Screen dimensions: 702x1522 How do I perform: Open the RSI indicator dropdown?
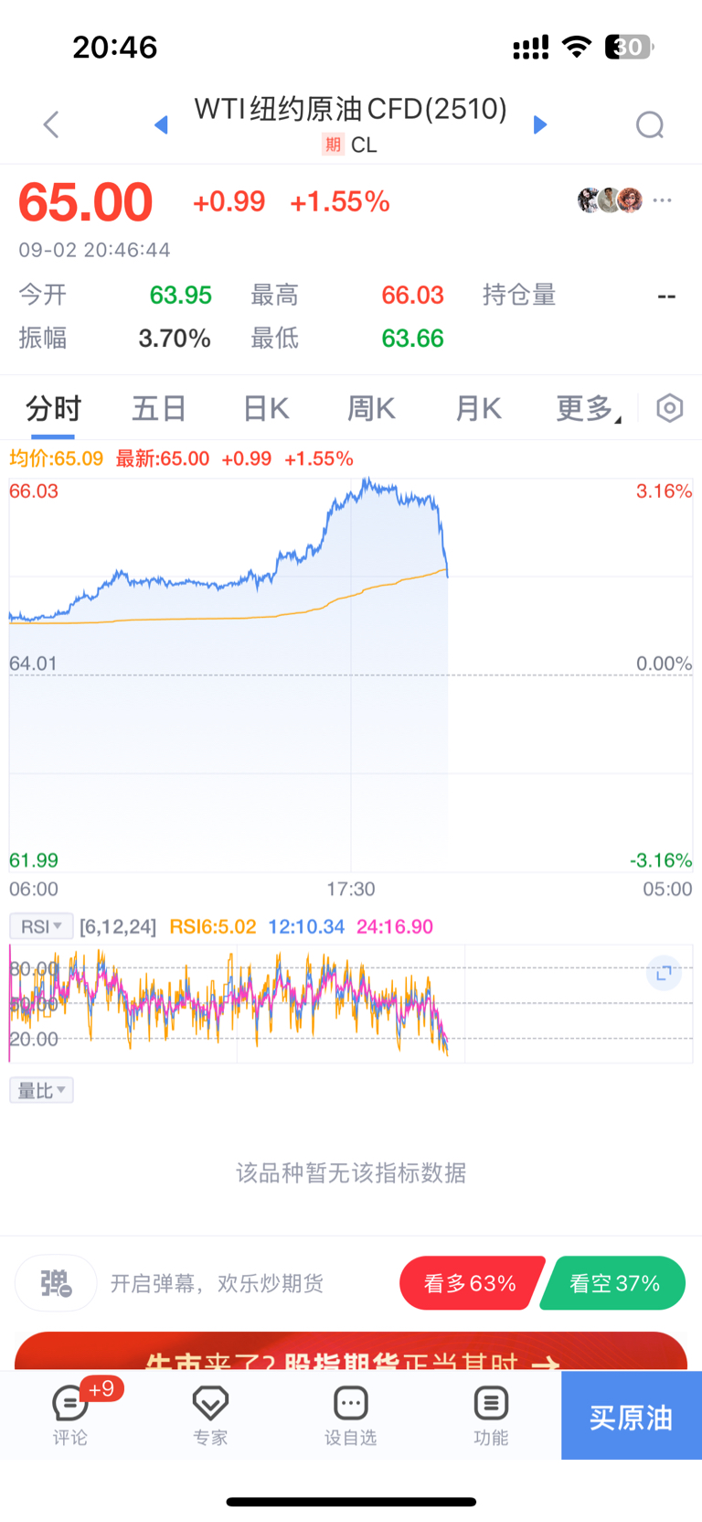41,926
